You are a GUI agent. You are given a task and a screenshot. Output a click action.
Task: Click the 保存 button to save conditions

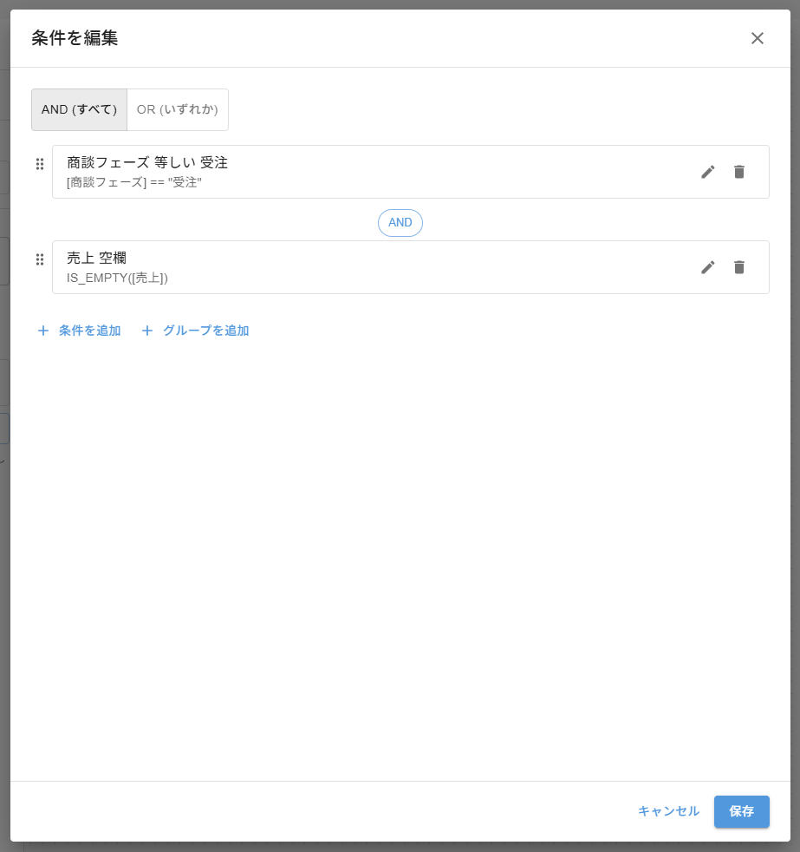point(741,811)
